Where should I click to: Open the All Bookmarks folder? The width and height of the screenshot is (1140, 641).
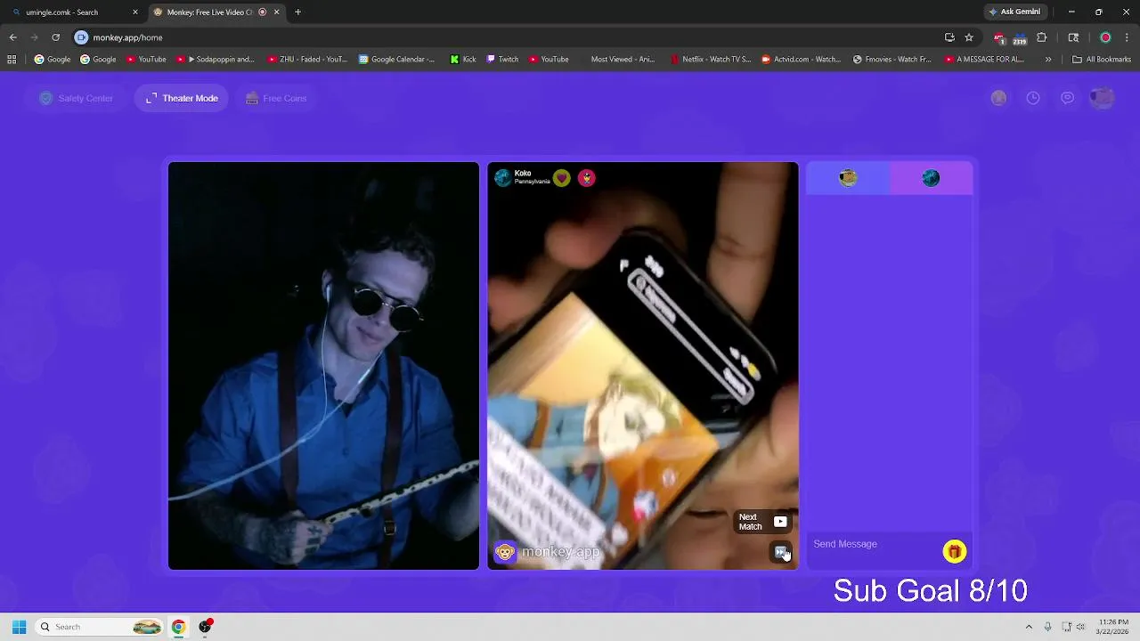click(x=1102, y=60)
